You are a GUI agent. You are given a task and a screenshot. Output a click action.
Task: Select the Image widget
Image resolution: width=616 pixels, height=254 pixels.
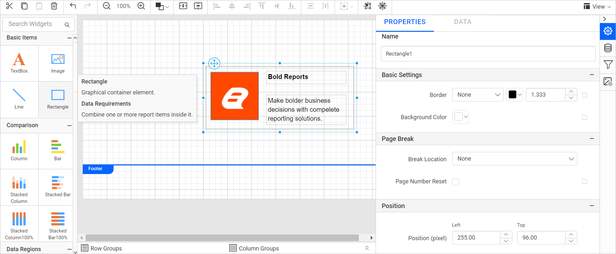[x=58, y=63]
